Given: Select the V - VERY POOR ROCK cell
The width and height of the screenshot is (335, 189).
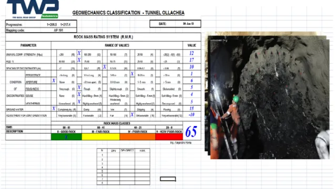Looking at the screenshot, I should click(169, 132).
